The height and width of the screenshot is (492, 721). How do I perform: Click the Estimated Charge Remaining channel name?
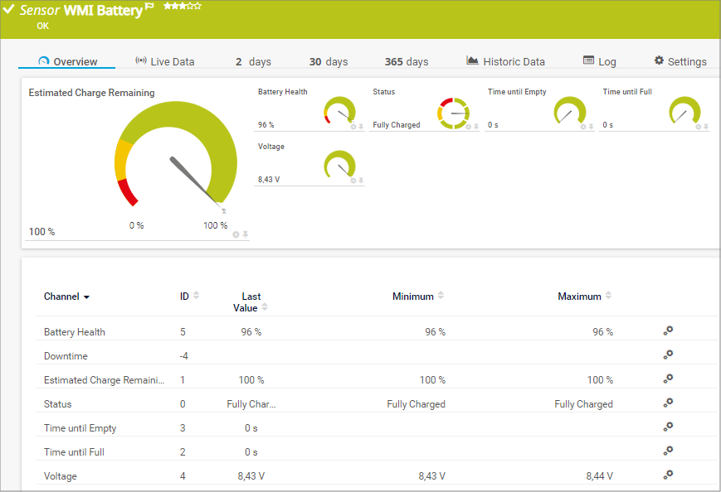tap(104, 380)
